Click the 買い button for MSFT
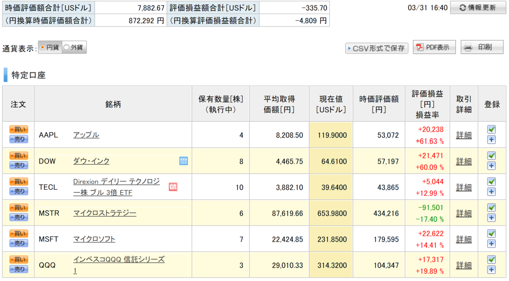 [19, 234]
